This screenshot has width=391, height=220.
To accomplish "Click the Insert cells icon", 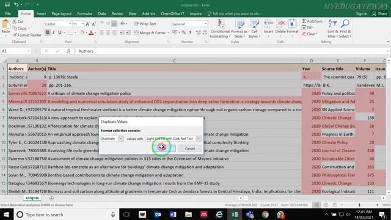I will click(268, 24).
